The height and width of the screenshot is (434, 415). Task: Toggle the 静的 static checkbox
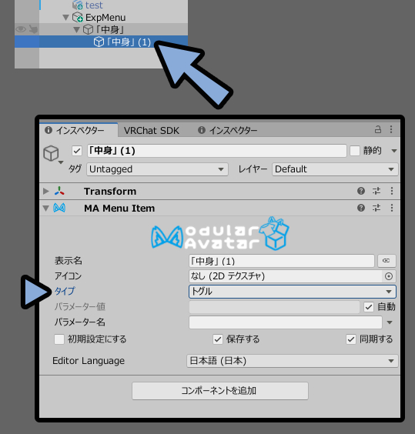355,151
